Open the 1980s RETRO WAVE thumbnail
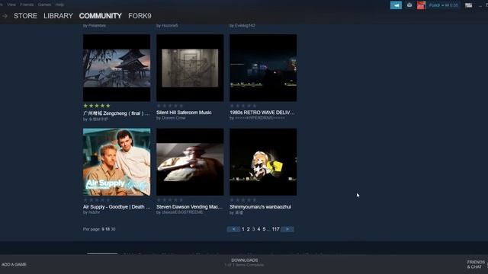Image resolution: width=488 pixels, height=274 pixels. (x=263, y=68)
